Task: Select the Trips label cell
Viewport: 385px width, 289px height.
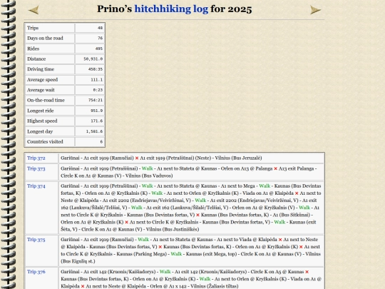Action: (x=50, y=28)
